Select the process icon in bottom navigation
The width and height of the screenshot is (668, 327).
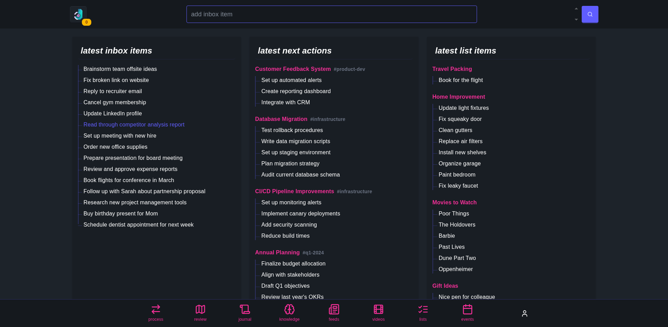[x=156, y=313]
